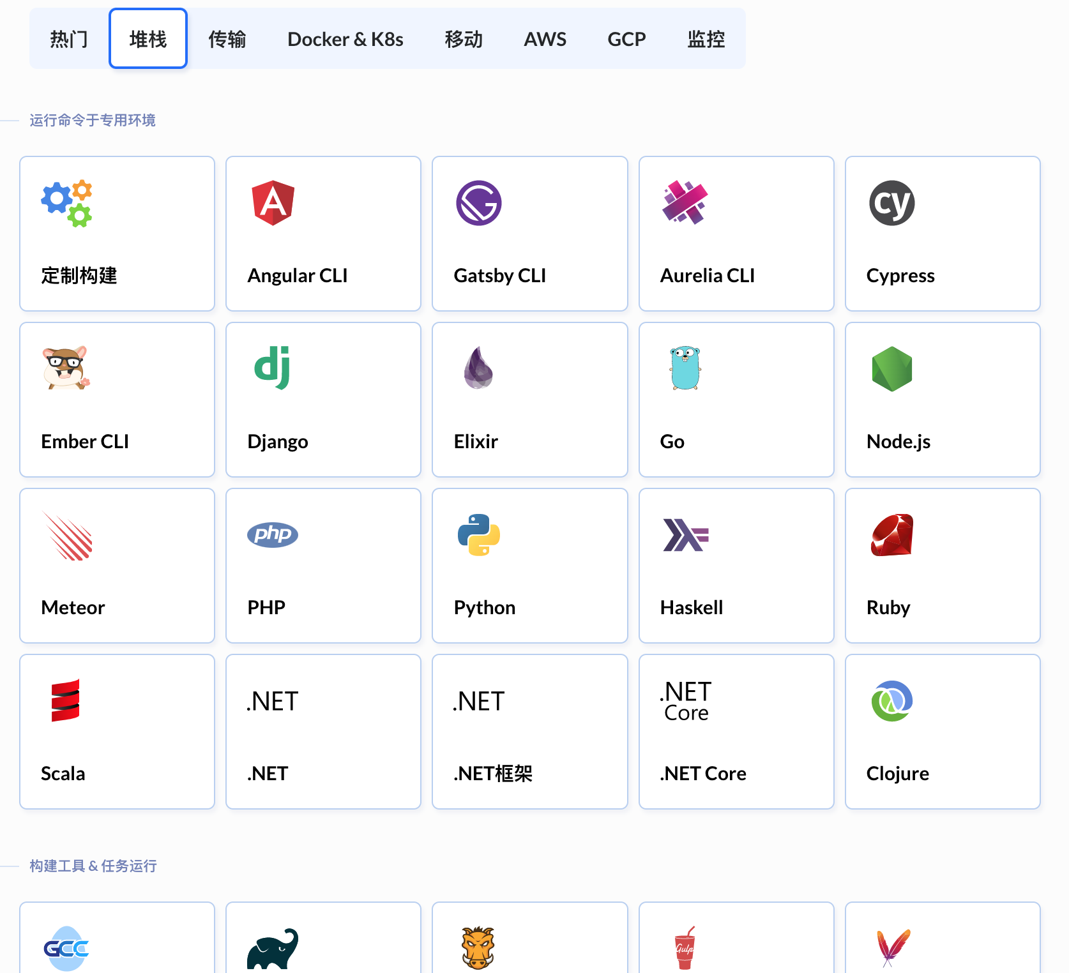Screen dimensions: 1069x973
Task: Pick the Haskell card title
Action: tap(692, 607)
